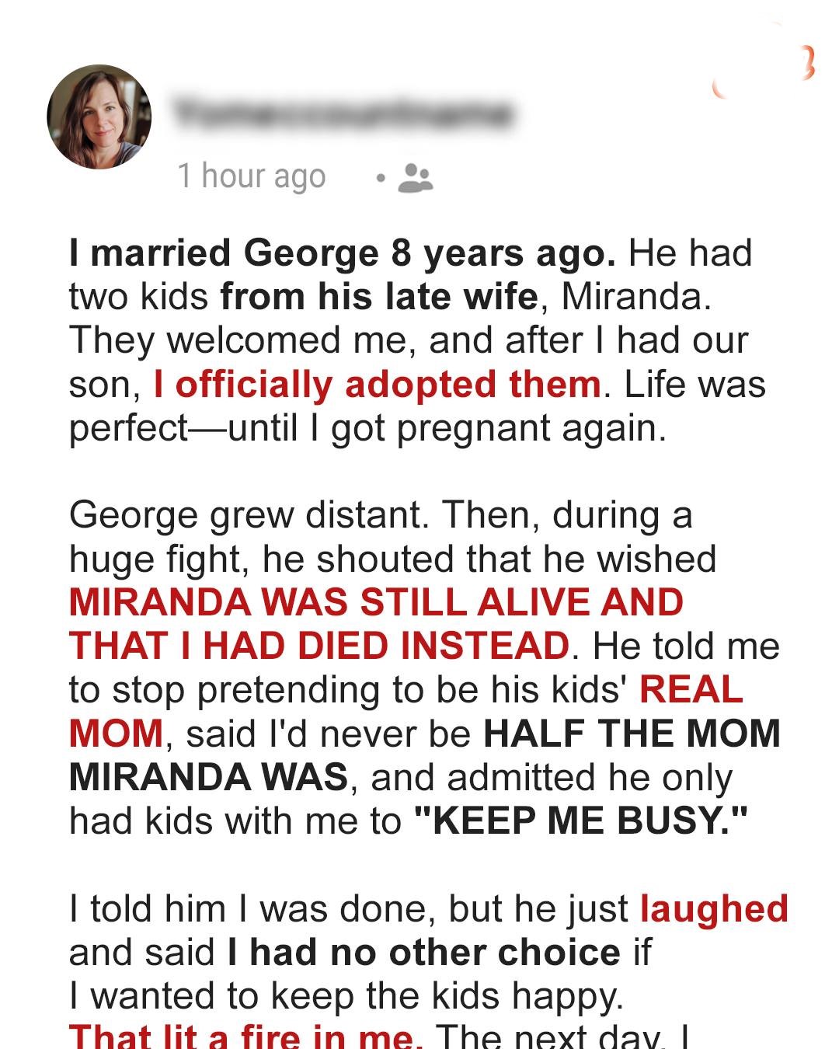Viewport: 839px width, 1049px height.
Task: Click bold text "I had no other choice"
Action: tap(424, 953)
